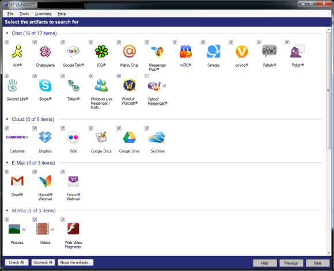Click the Check All button
This screenshot has width=334, height=271.
click(x=17, y=262)
